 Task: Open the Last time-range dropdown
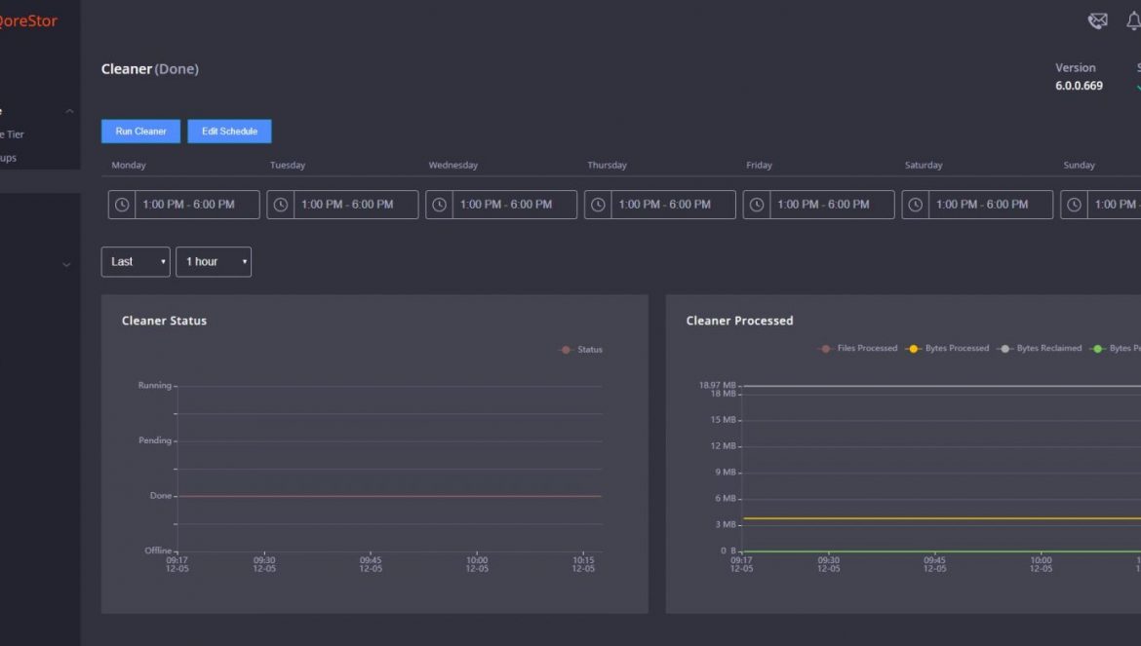click(x=136, y=261)
